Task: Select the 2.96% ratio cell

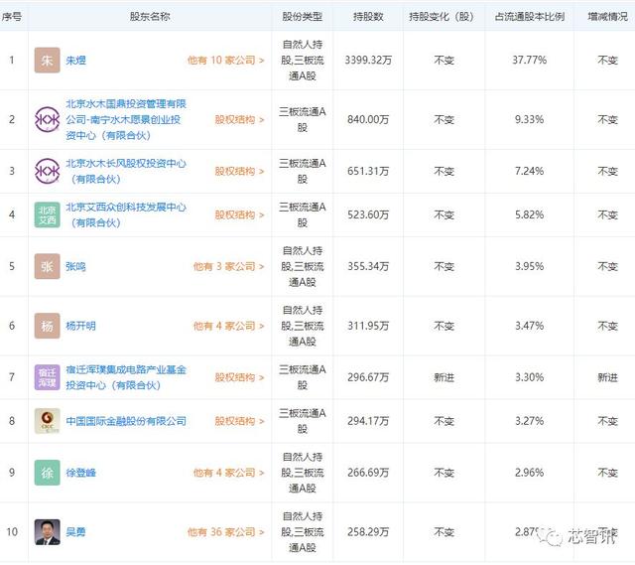Action: click(x=529, y=473)
